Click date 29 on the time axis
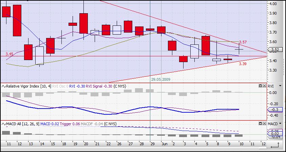Image resolution: width=286 pixels, height=152 pixels. point(152,144)
